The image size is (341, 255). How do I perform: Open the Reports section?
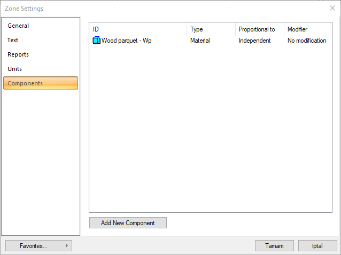[x=18, y=54]
